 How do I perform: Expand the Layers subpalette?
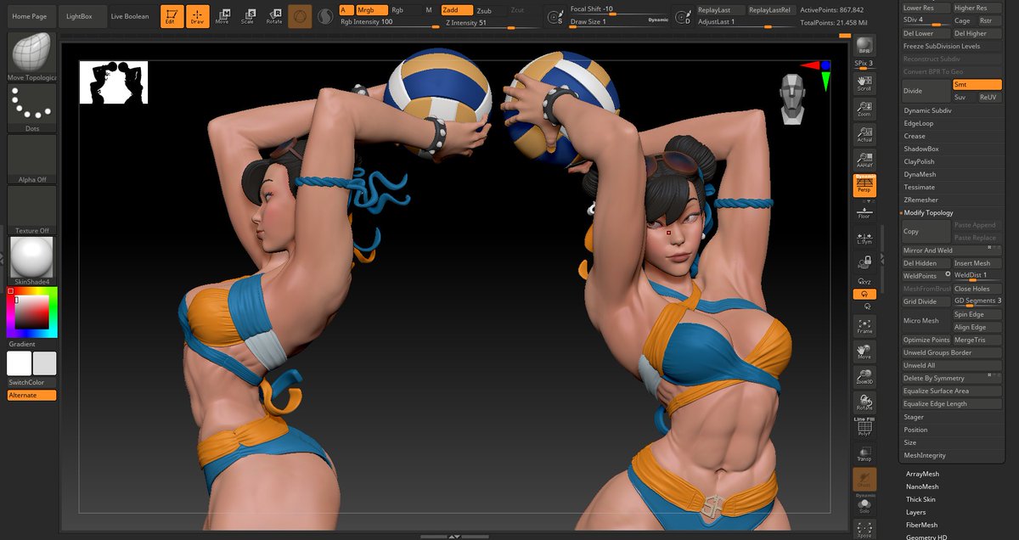pos(920,511)
